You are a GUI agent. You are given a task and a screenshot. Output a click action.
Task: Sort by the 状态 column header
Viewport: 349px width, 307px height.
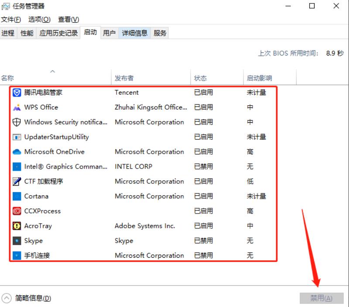tap(217, 77)
